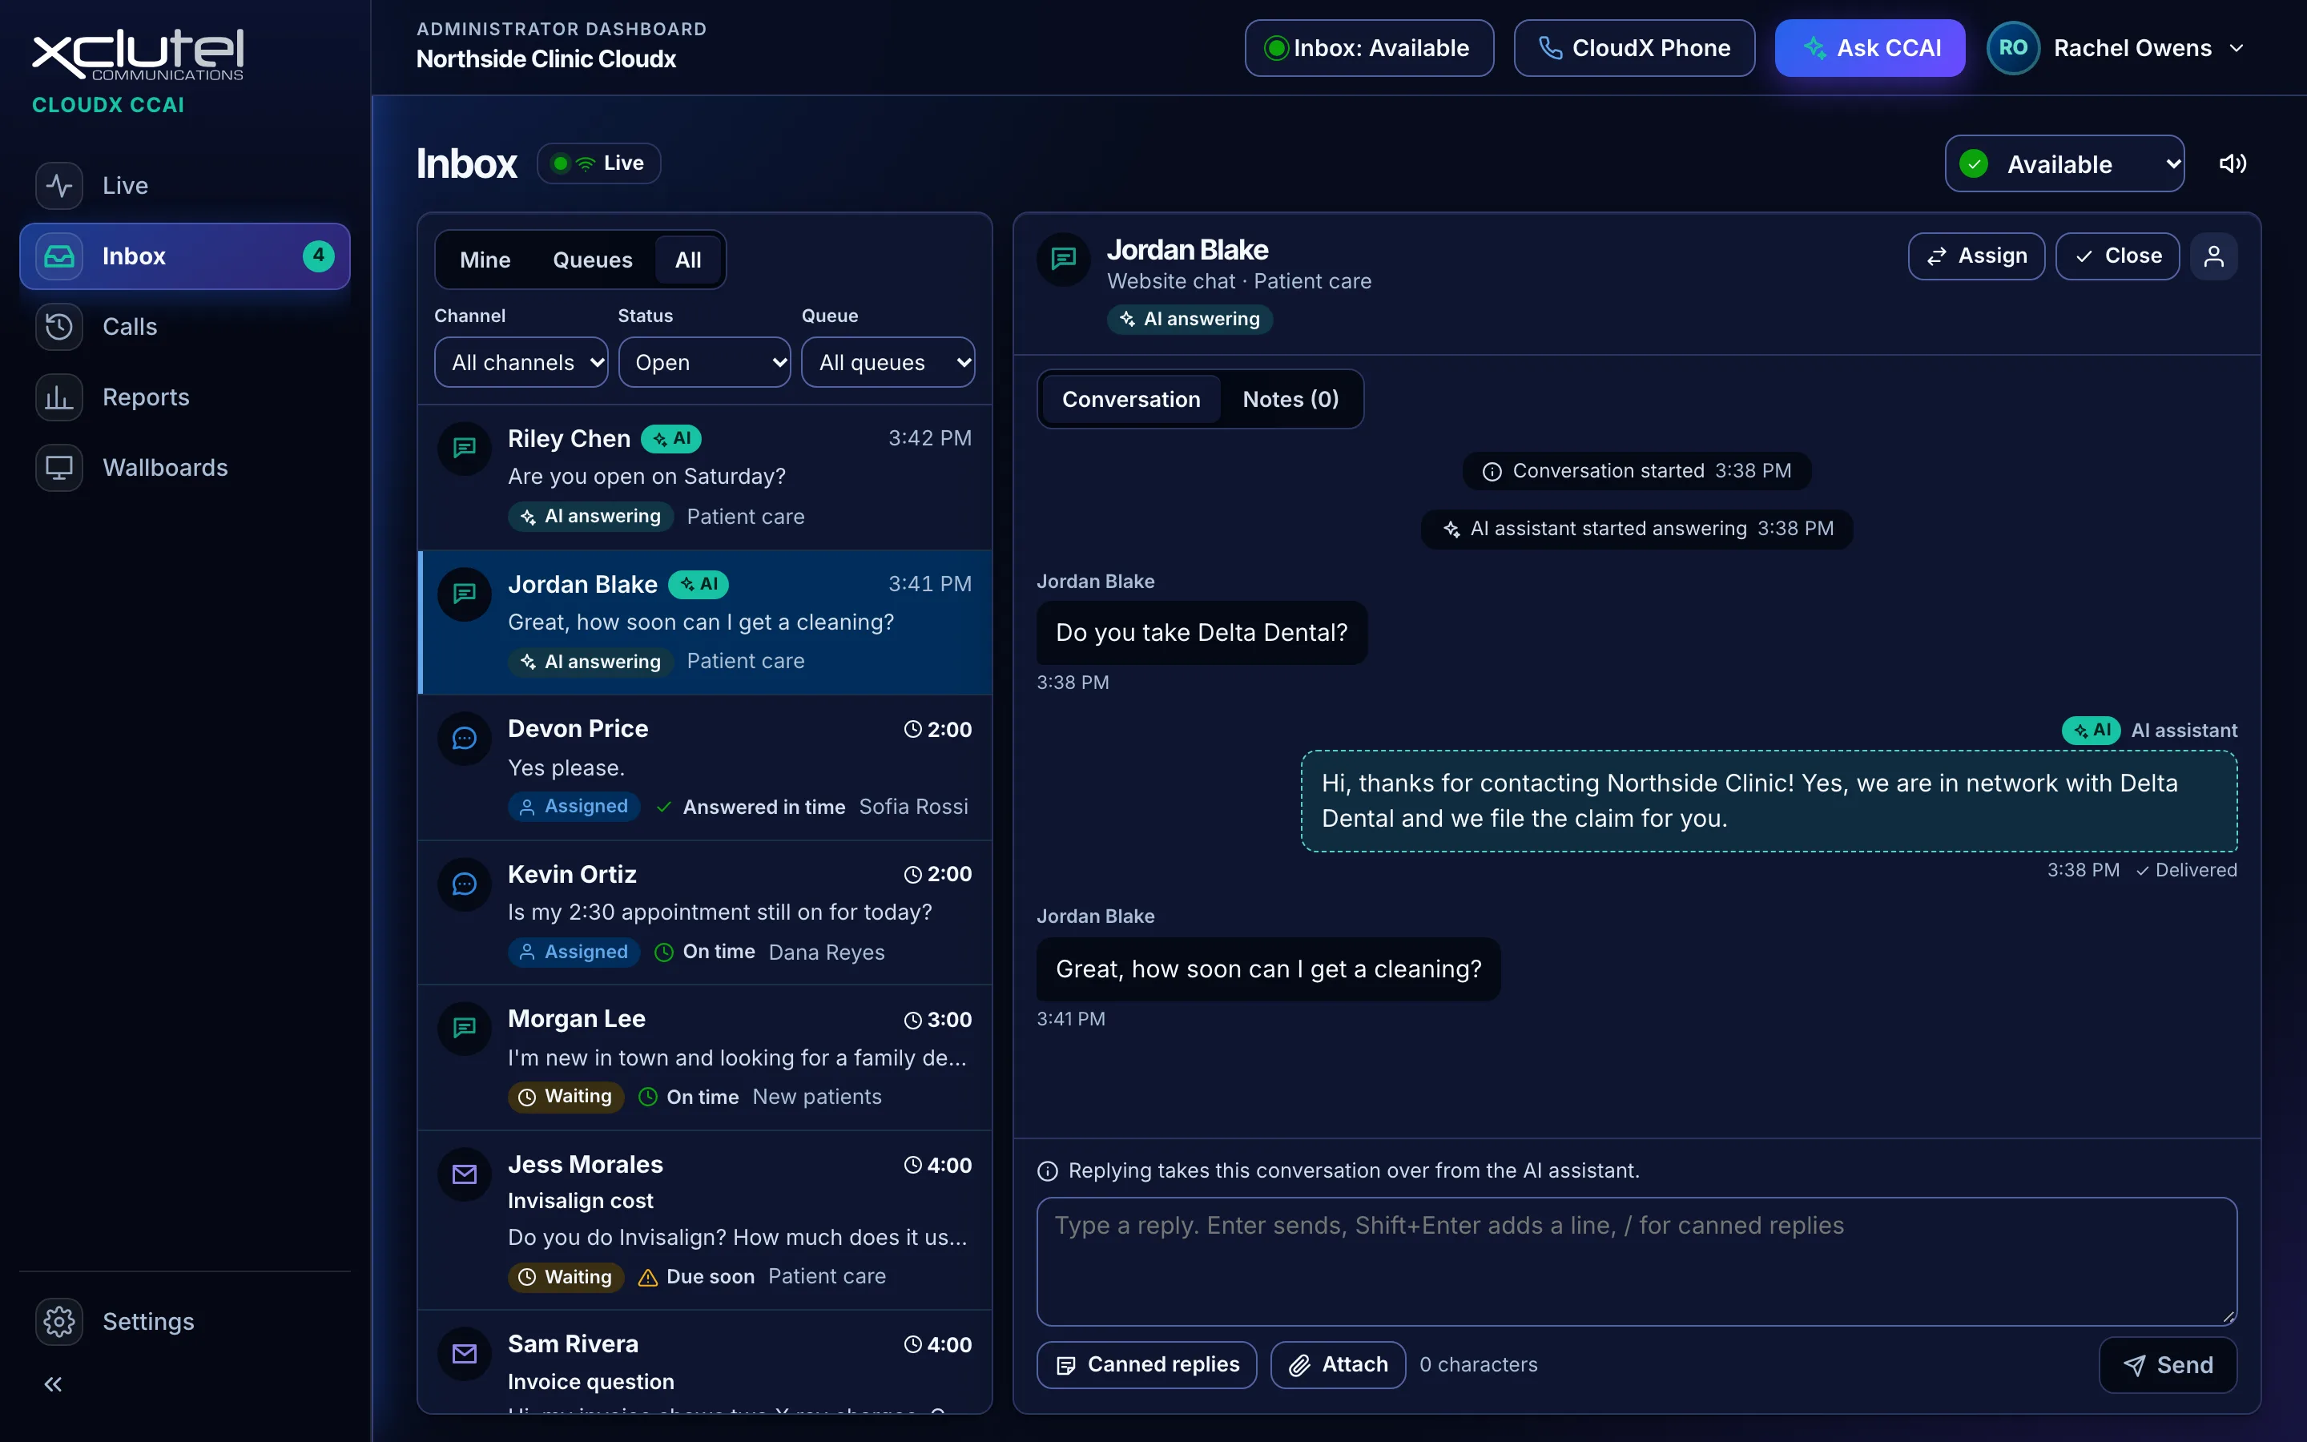Screen dimensions: 2307x1442
Task: Click Sam Rivera's email channel icon
Action: pyautogui.click(x=465, y=1353)
